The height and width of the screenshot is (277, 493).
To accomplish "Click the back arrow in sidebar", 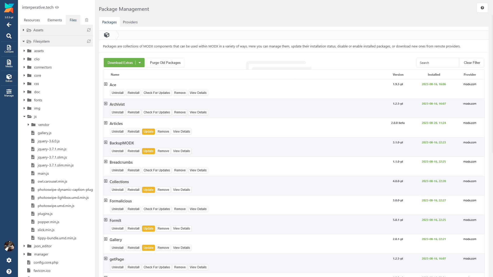I will click(9, 25).
